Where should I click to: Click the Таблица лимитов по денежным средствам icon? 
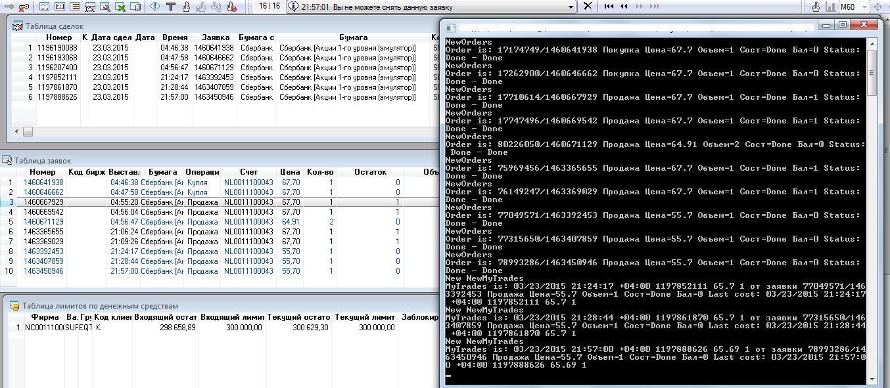(x=14, y=306)
